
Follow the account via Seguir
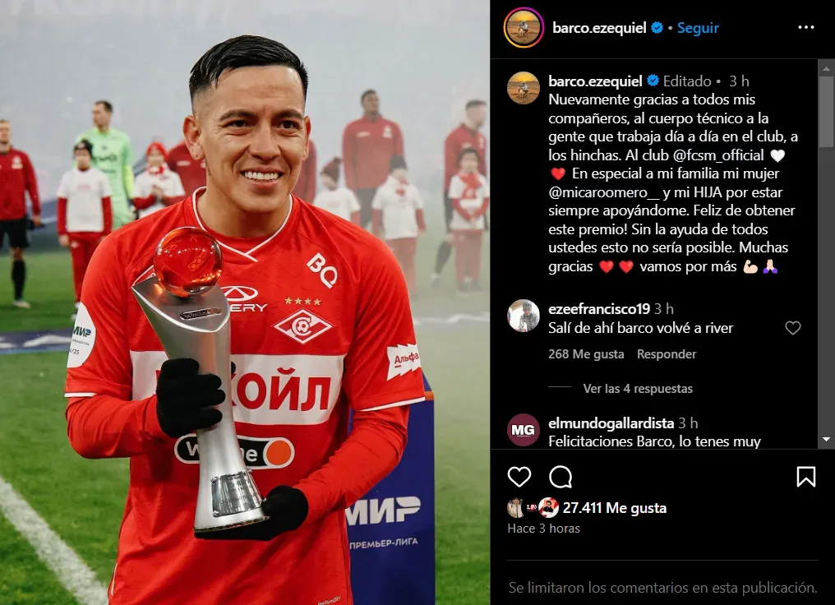coord(698,28)
